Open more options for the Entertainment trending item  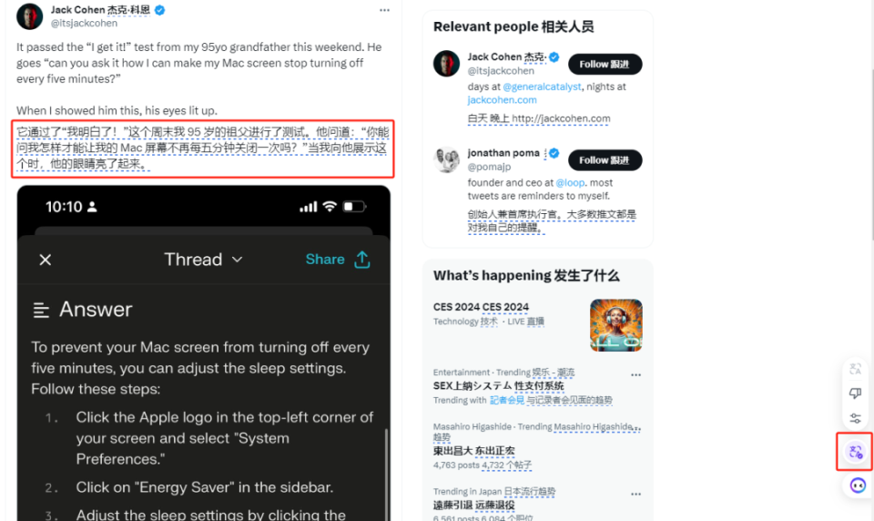click(x=635, y=374)
